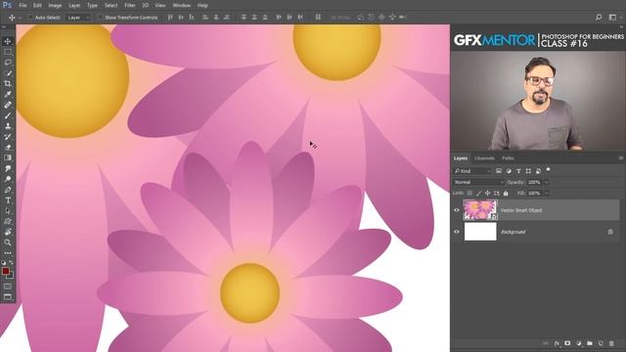The height and width of the screenshot is (352, 626).
Task: Select the Crop tool
Action: pyautogui.click(x=8, y=84)
